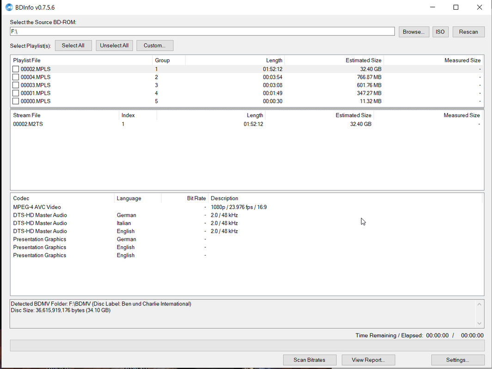Select the English DTS-HD Master Audio row
492x369 pixels.
pos(247,231)
